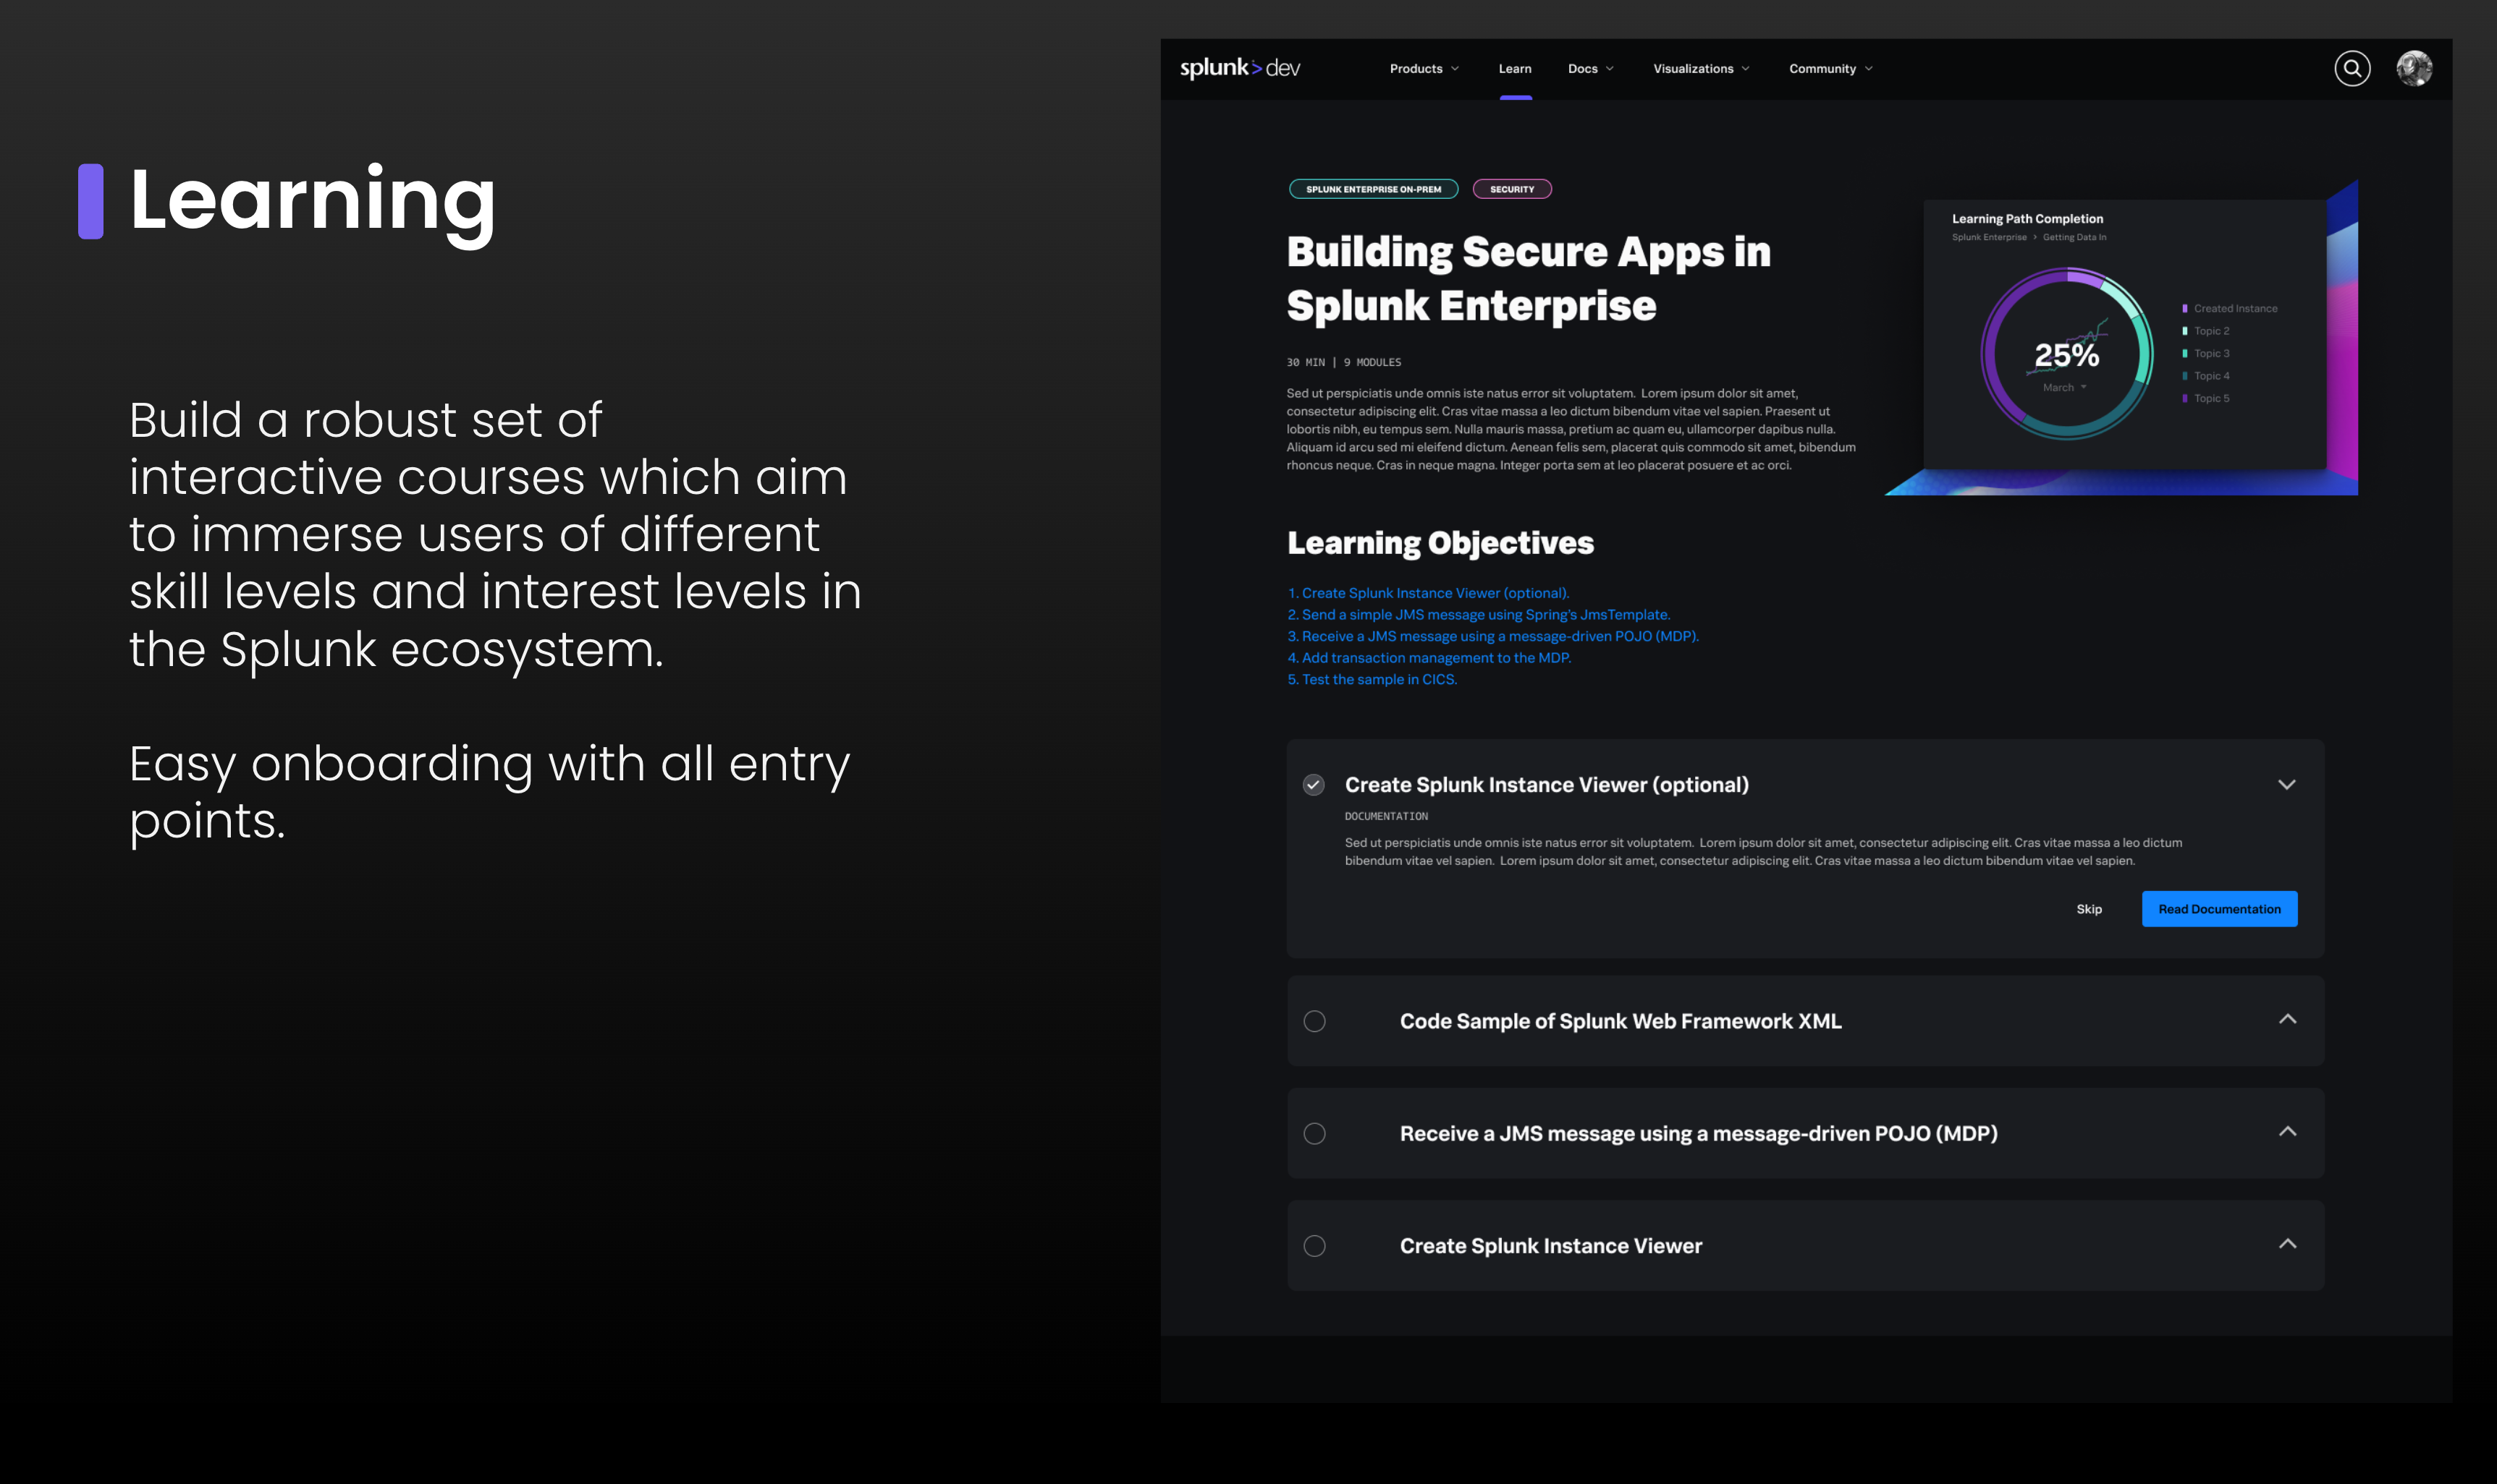Select the Security tag

coord(1511,189)
